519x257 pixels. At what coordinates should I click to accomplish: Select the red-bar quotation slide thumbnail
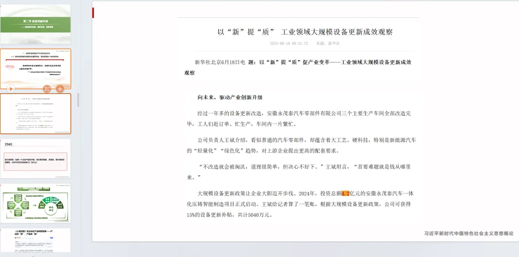click(x=36, y=69)
